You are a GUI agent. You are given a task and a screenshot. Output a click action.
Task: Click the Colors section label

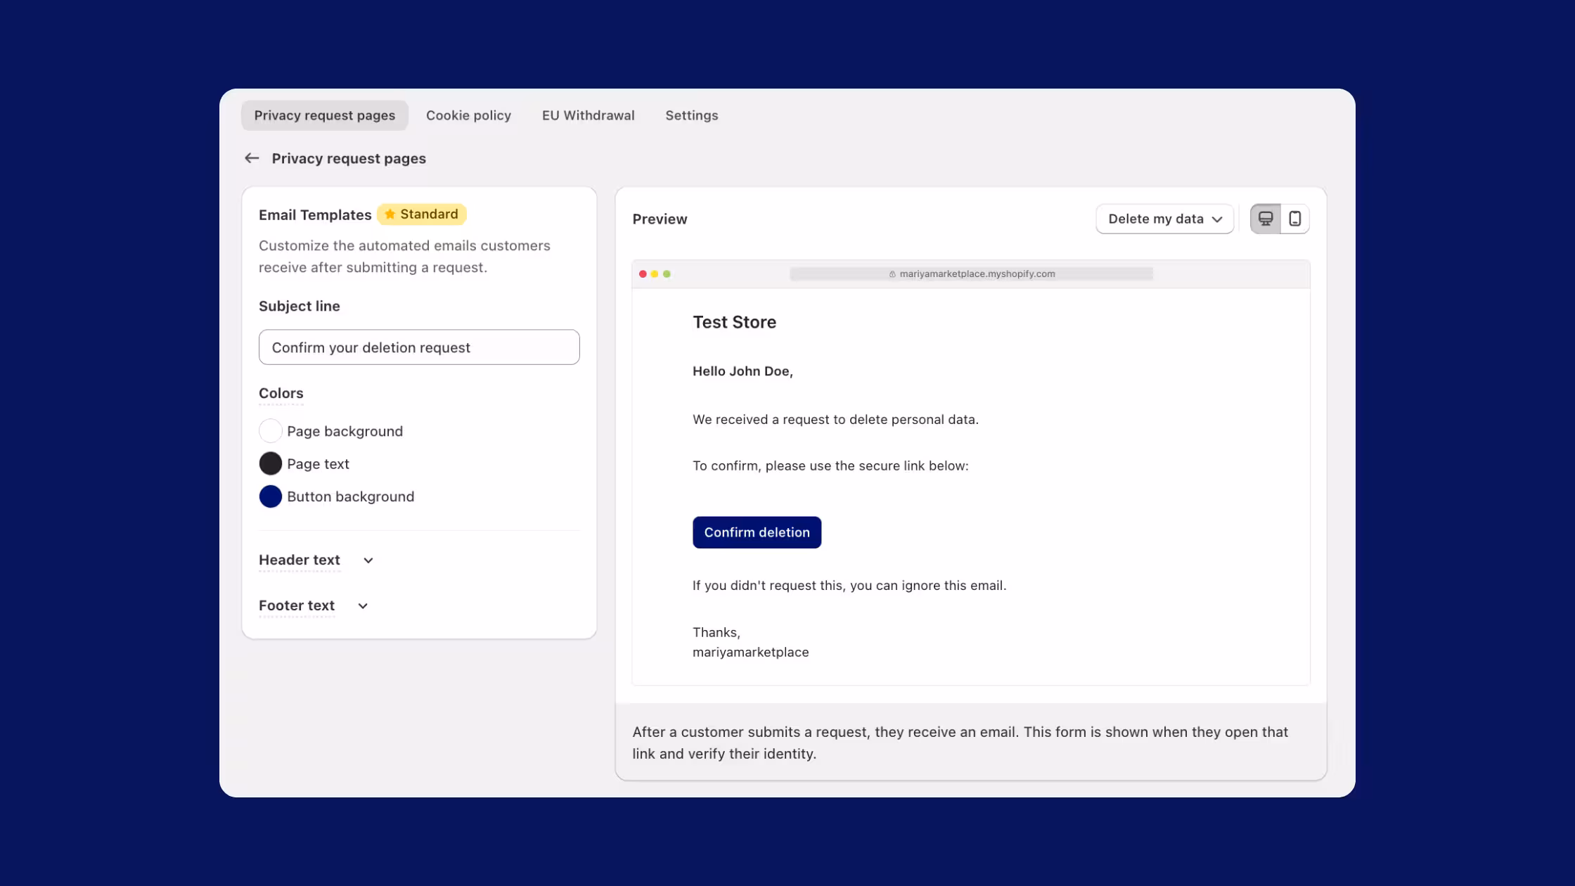pos(281,393)
